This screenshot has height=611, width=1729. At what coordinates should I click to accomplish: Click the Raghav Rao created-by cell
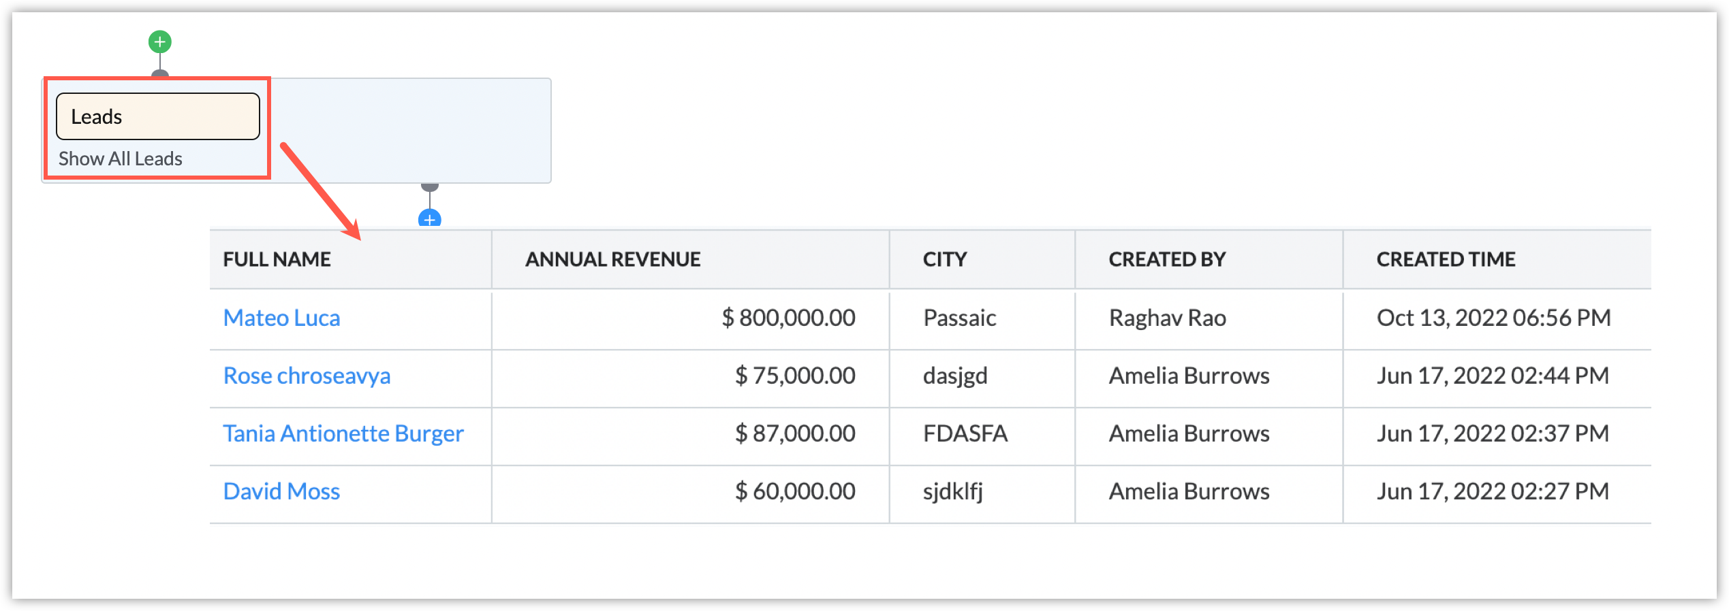click(1167, 318)
